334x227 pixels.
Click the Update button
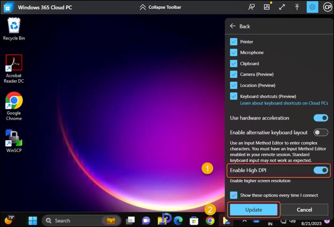253,210
